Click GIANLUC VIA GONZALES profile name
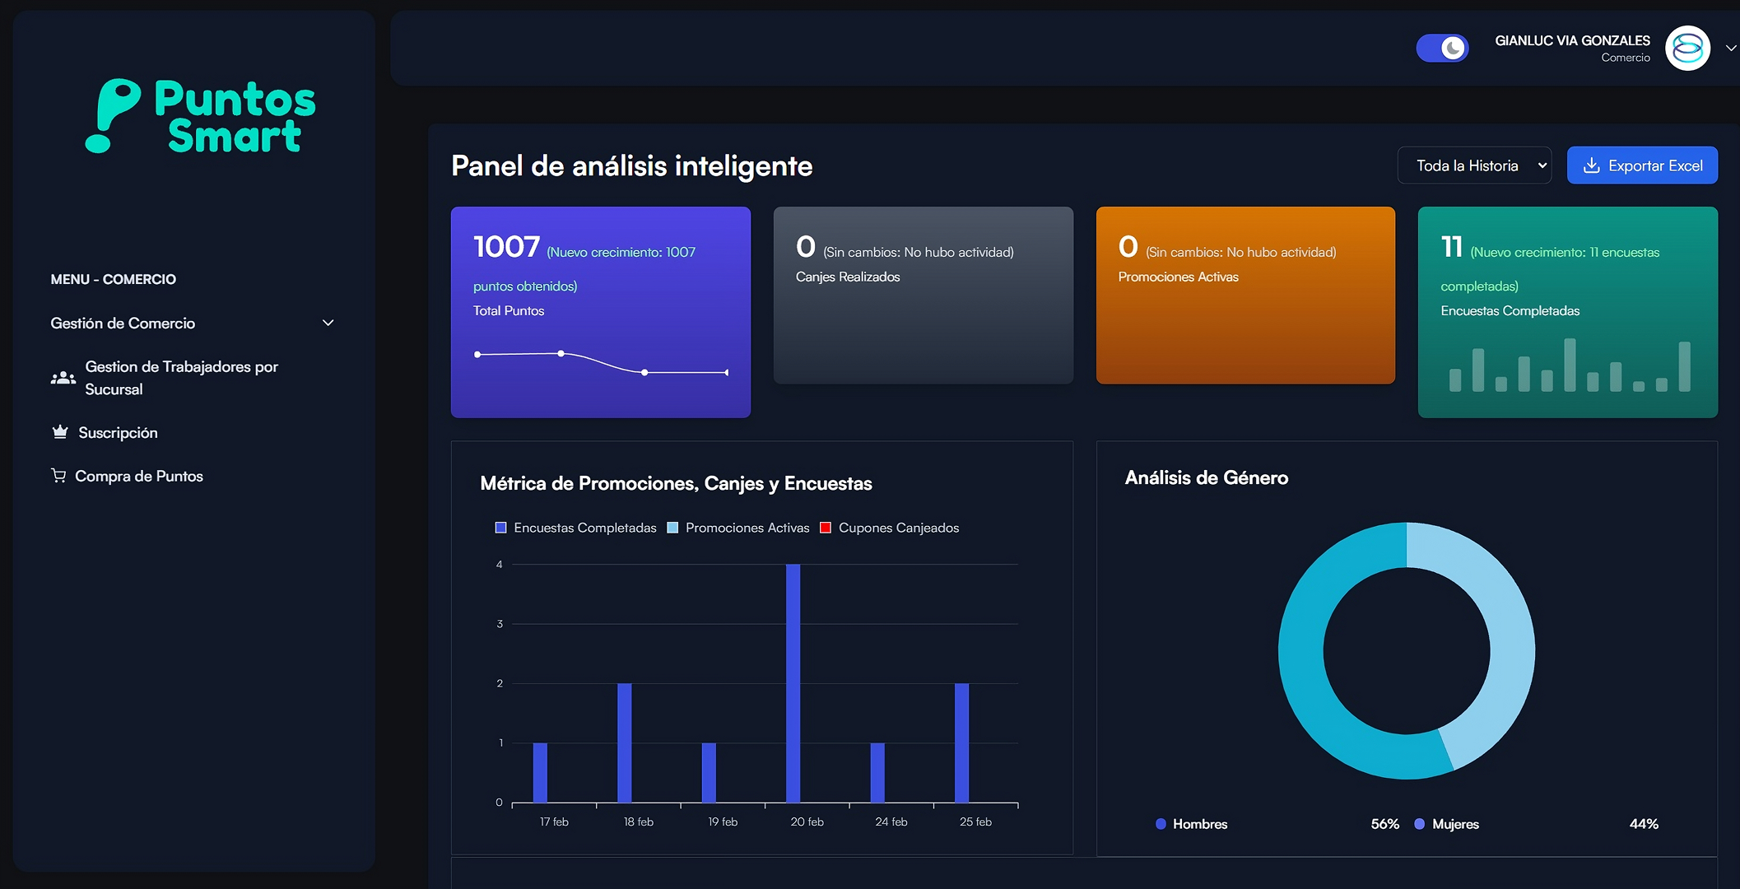The height and width of the screenshot is (889, 1740). 1573,40
